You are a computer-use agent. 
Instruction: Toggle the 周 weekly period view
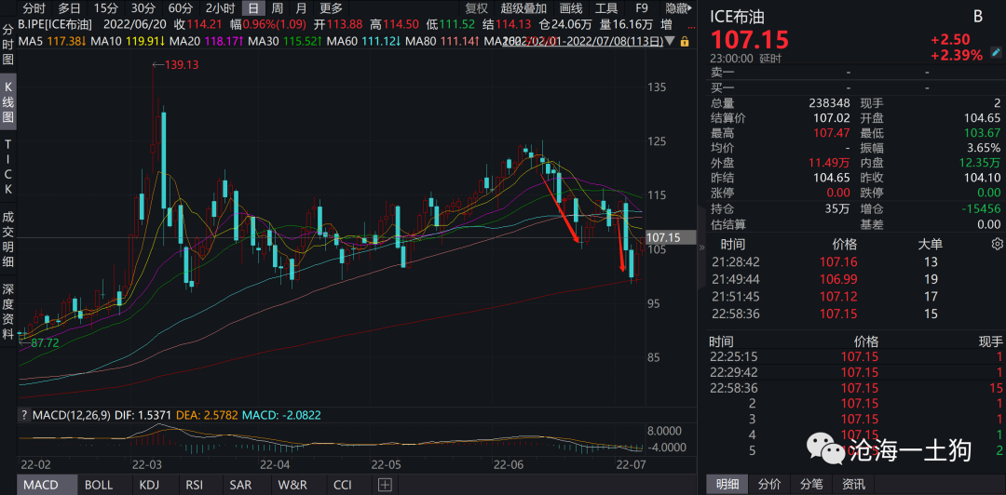pyautogui.click(x=277, y=8)
